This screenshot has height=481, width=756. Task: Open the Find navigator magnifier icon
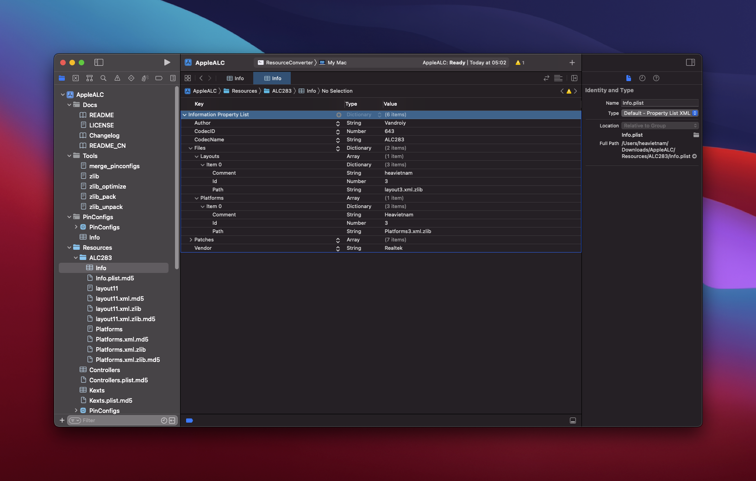coord(104,78)
